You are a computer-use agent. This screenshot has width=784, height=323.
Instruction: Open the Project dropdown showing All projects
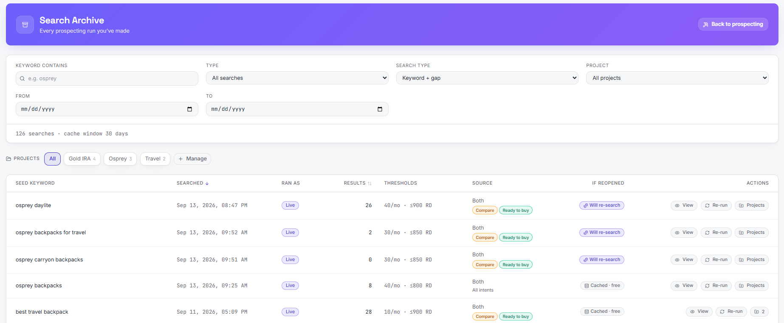point(677,78)
